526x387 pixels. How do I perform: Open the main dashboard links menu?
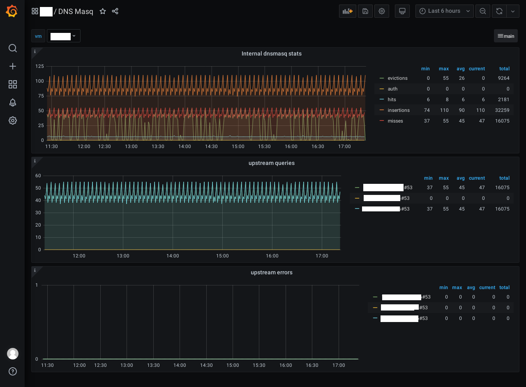506,36
